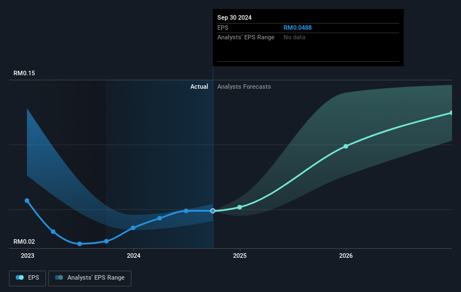This screenshot has height=292, width=461.
Task: Select the final forecast point at chart edge
Action: pos(451,113)
